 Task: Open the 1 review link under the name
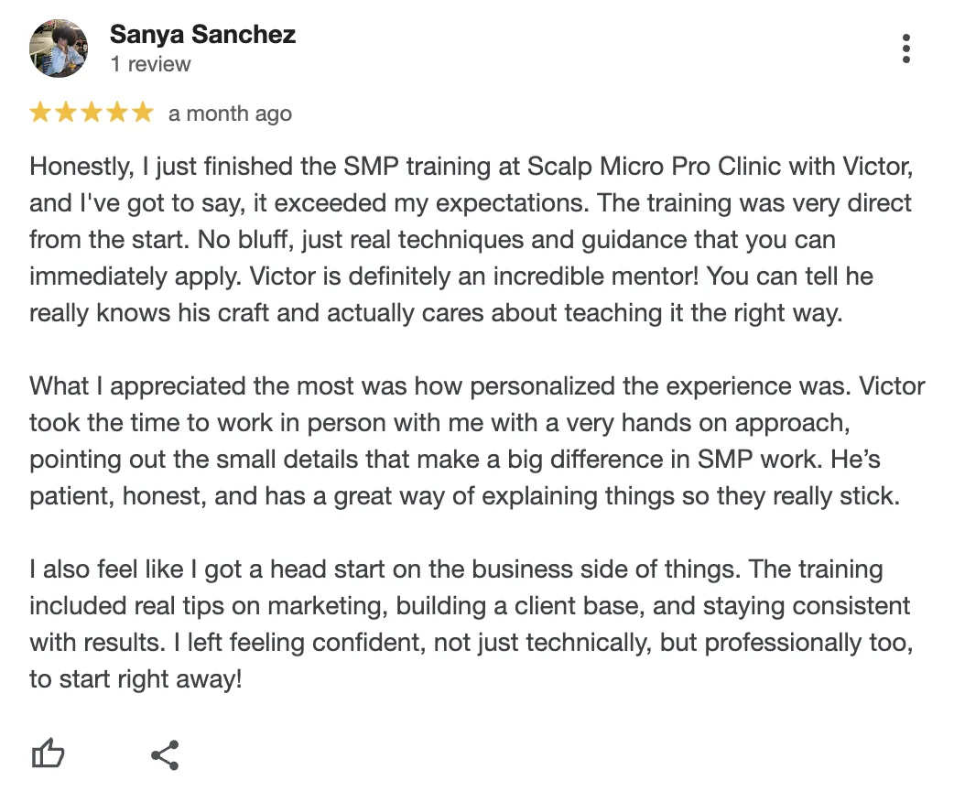pyautogui.click(x=148, y=64)
